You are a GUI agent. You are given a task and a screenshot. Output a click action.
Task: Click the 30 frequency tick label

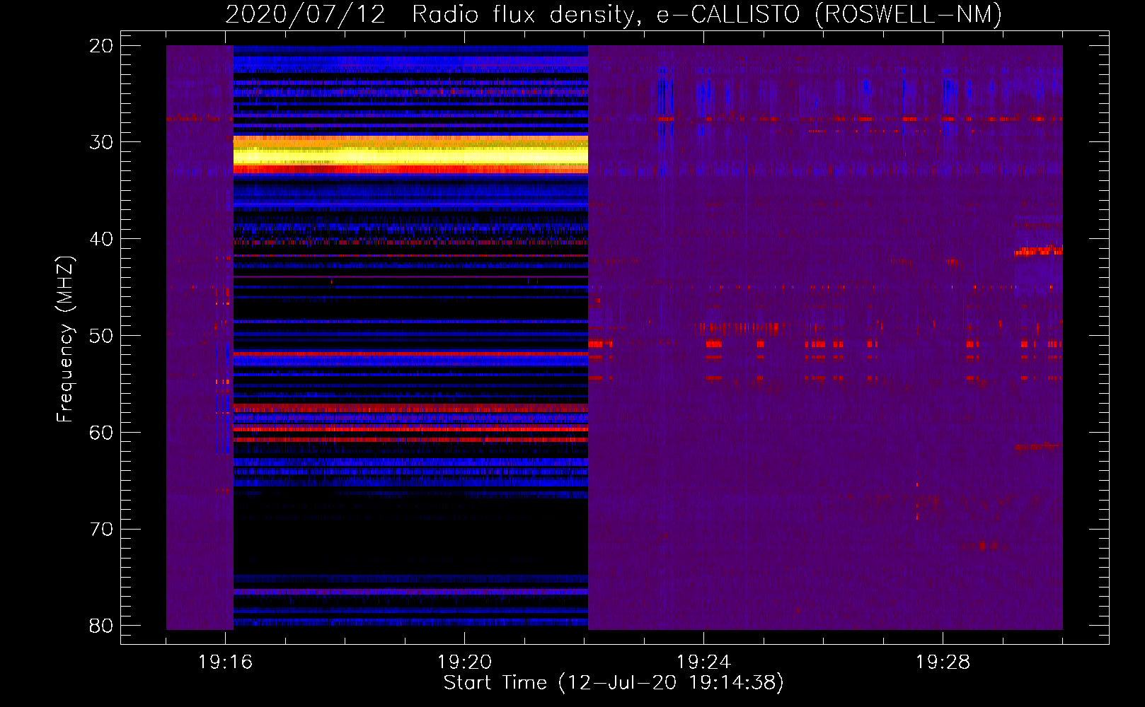(x=101, y=142)
